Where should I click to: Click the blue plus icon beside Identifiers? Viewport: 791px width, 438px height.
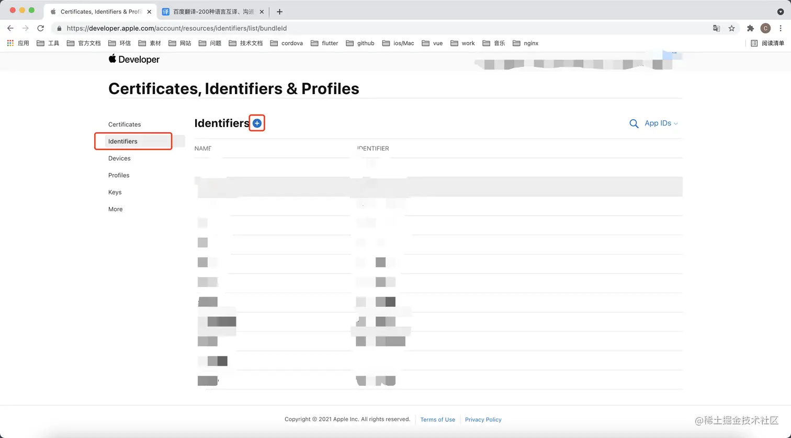coord(257,123)
